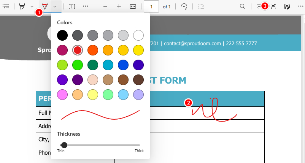Open Find with the search magnifier icon
Screen dimensions: 305x163
point(243,6)
